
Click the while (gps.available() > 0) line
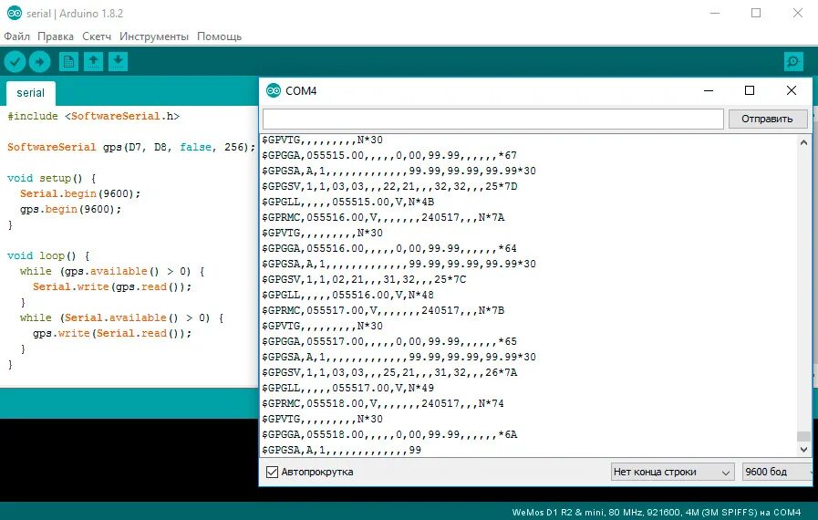112,272
